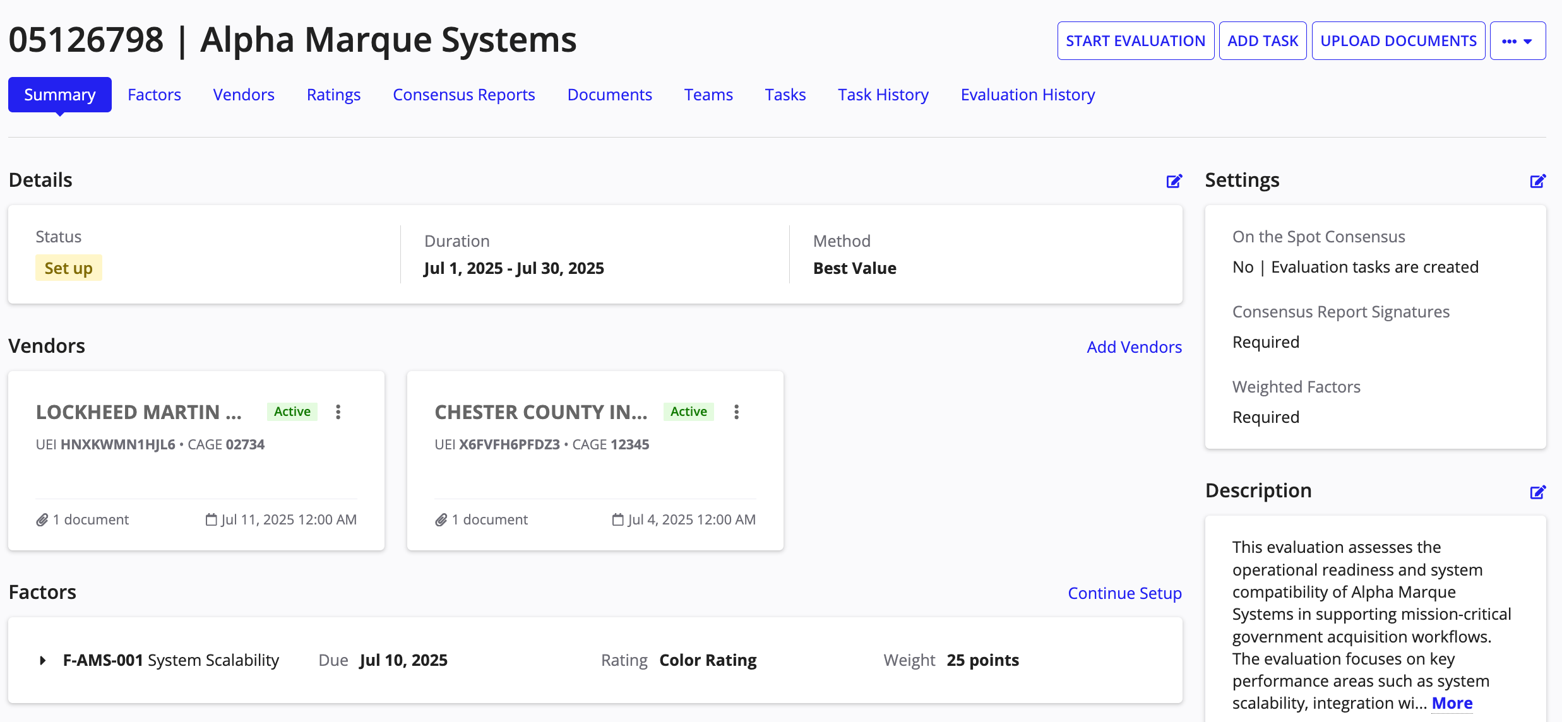The image size is (1562, 722).
Task: Switch to the Teams tab
Action: 708,95
